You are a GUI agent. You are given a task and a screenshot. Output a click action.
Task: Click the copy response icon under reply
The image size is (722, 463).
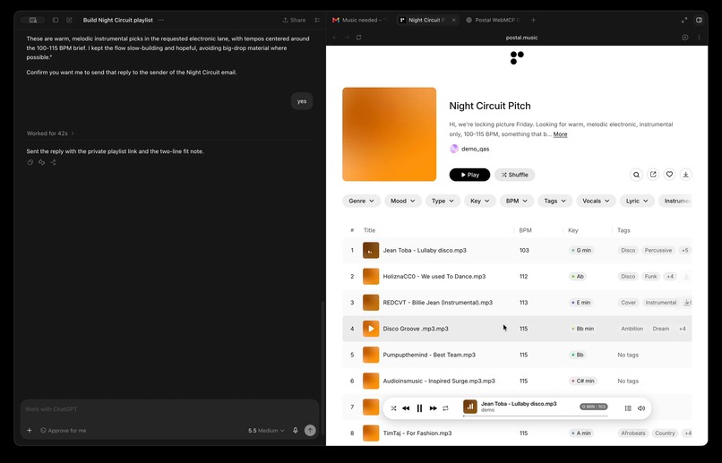30,162
